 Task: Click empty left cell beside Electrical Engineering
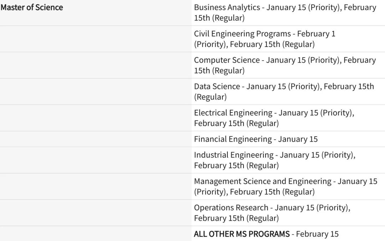coord(96,118)
